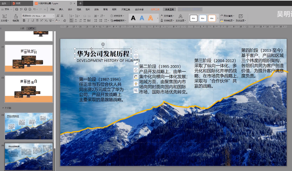Click the fill bucket icon in floating toolbar
The image size is (292, 171).
(x=136, y=70)
